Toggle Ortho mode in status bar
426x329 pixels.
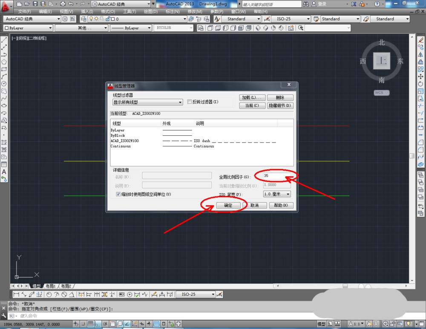pyautogui.click(x=98, y=323)
